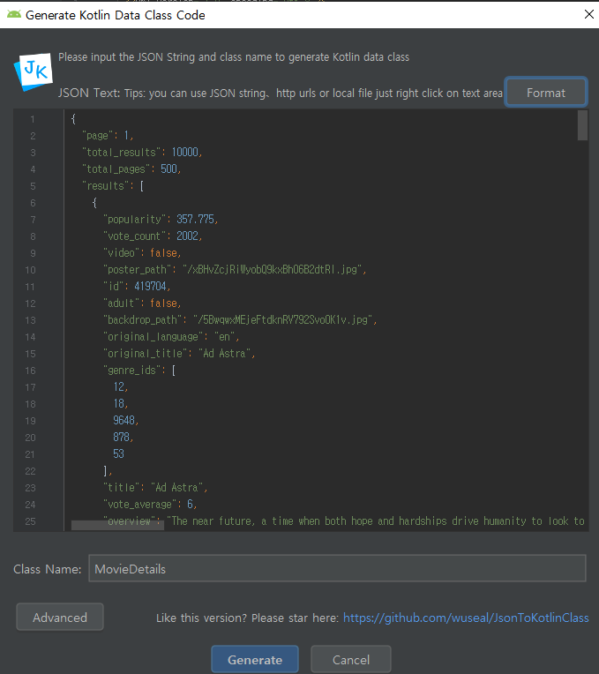The height and width of the screenshot is (674, 599).
Task: Cancel the data class dialog
Action: 351,660
